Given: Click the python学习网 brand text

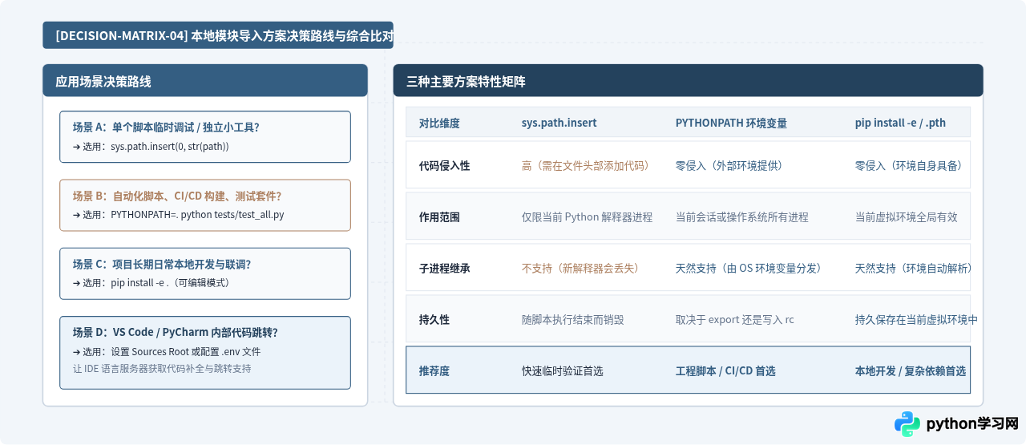Looking at the screenshot, I should pos(972,424).
